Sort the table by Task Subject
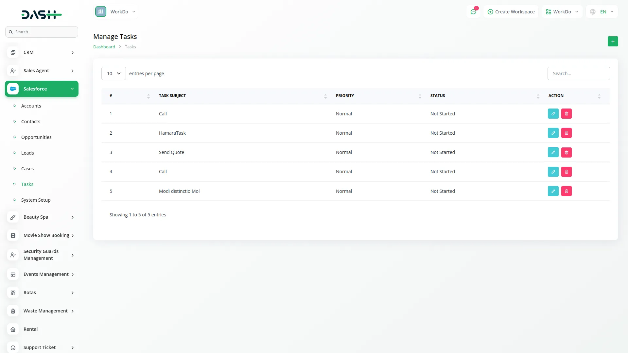 [325, 96]
